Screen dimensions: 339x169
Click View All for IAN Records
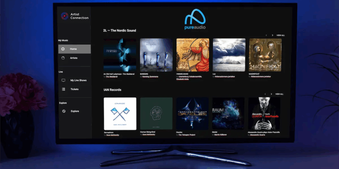coord(279,94)
